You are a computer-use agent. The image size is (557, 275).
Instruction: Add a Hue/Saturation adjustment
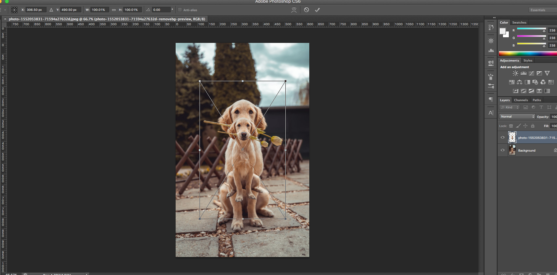pyautogui.click(x=511, y=82)
